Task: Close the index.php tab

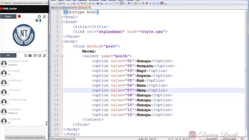Action: 89,8
